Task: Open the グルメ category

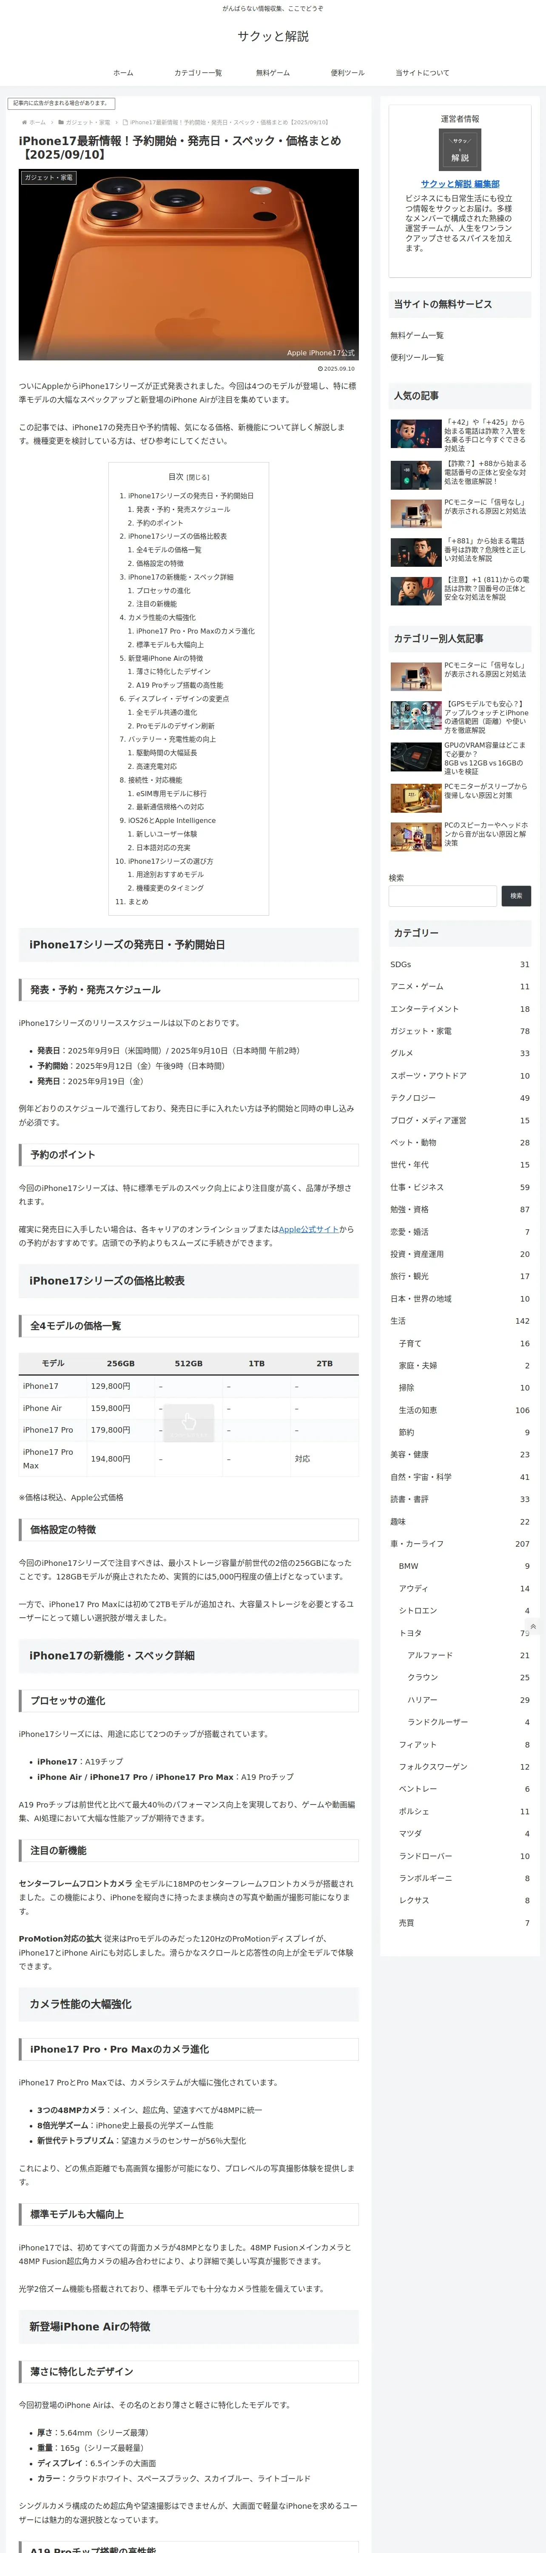Action: tap(460, 1054)
